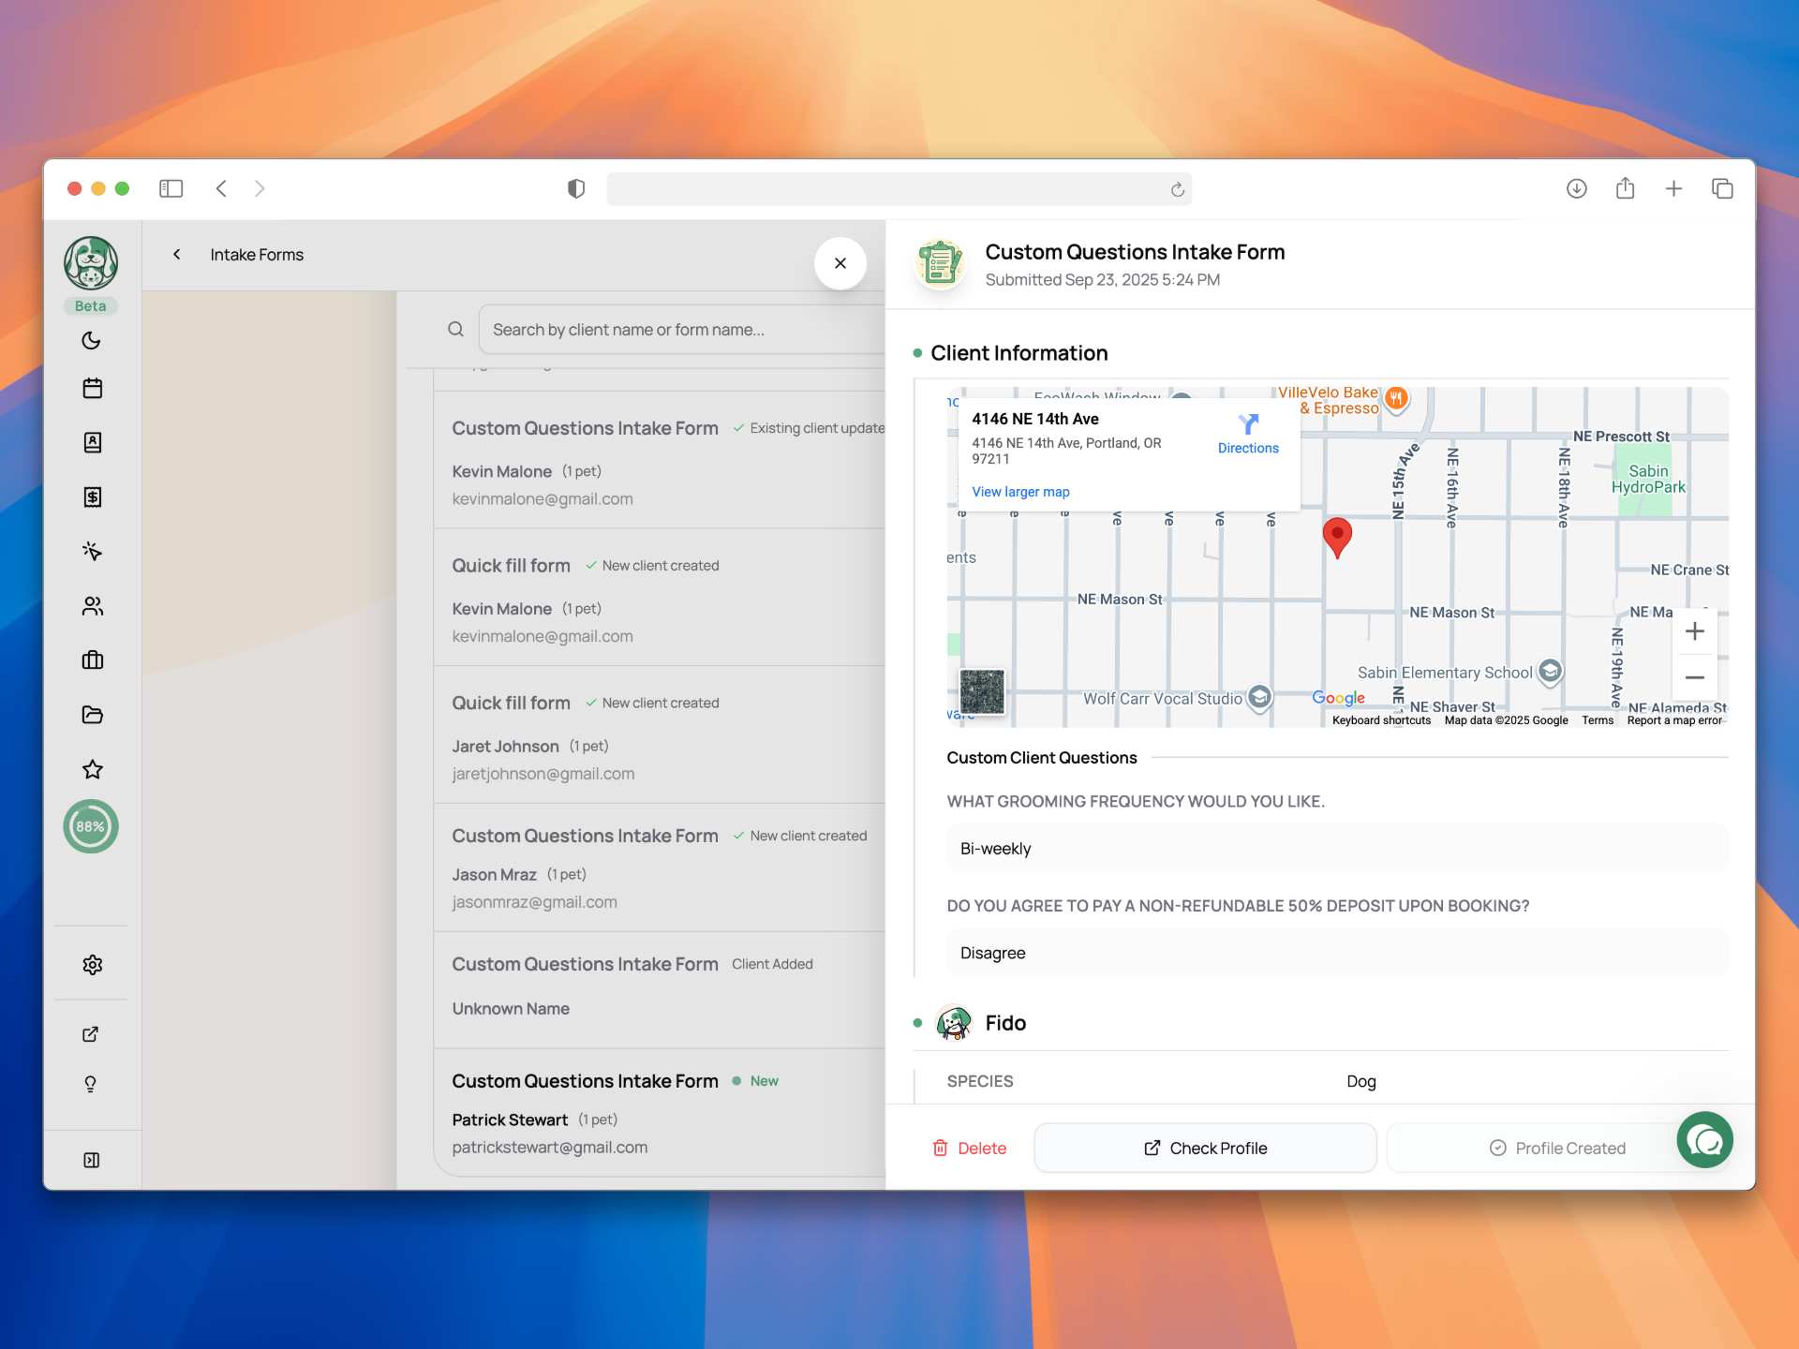This screenshot has width=1799, height=1349.
Task: Open the green chat support bubble
Action: (x=1704, y=1140)
